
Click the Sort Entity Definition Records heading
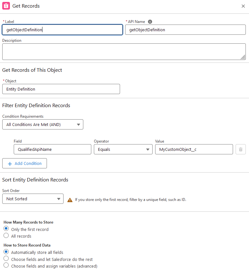coord(35,180)
